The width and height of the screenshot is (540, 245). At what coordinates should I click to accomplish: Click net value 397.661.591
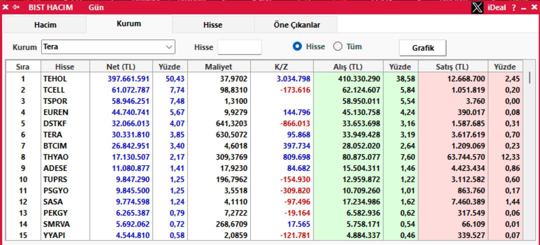click(x=128, y=79)
